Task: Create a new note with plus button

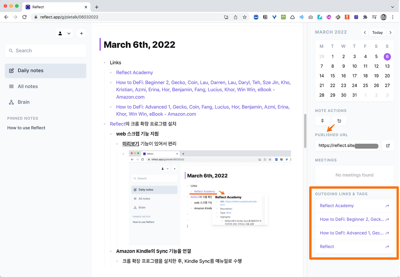Action: (81, 33)
